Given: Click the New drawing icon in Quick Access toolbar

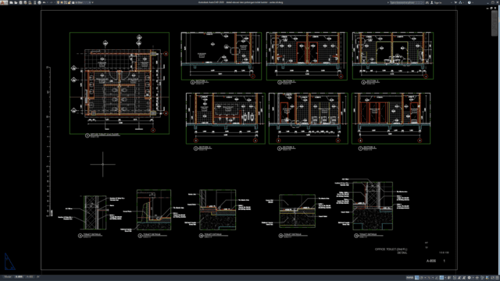Looking at the screenshot, I should pos(11,2).
